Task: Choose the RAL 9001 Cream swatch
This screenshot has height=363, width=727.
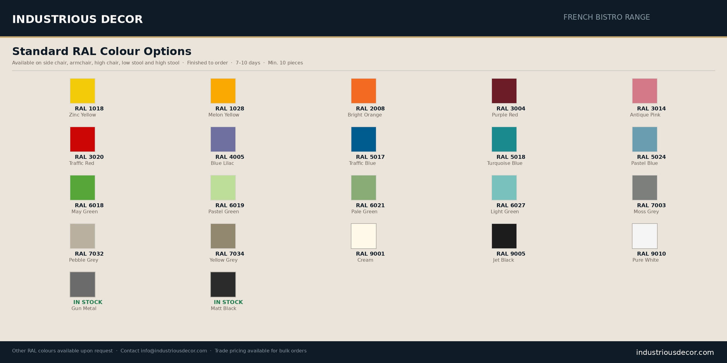Action: point(363,236)
